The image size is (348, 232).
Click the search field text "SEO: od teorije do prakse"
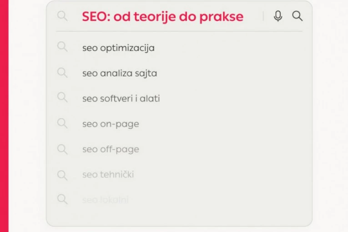pos(162,17)
